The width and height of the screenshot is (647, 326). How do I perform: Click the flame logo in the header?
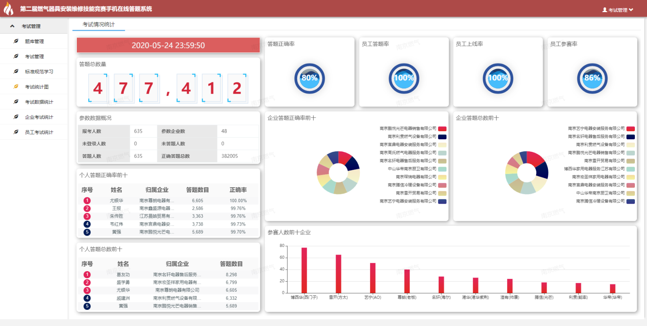8,8
